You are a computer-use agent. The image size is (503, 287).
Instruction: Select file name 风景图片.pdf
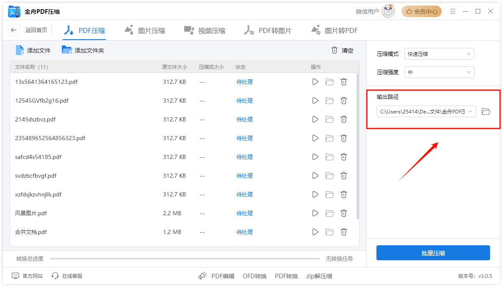[31, 213]
